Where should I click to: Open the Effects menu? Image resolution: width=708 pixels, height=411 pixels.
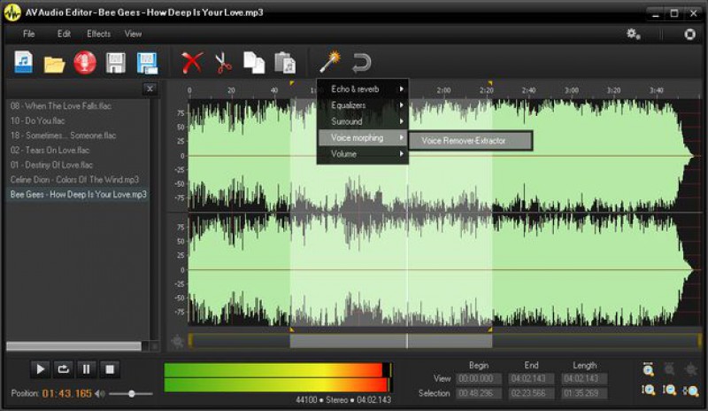(x=98, y=34)
